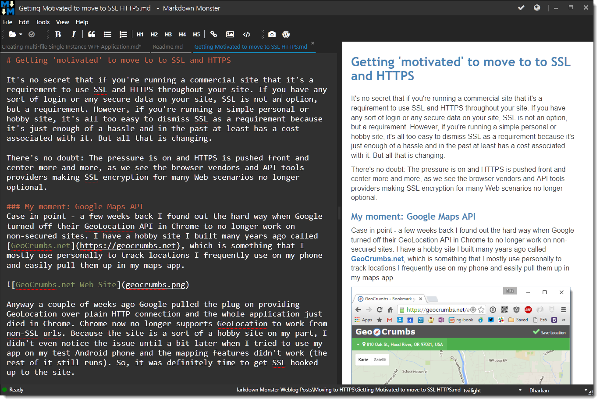
Task: Open the Tools menu
Action: click(43, 22)
